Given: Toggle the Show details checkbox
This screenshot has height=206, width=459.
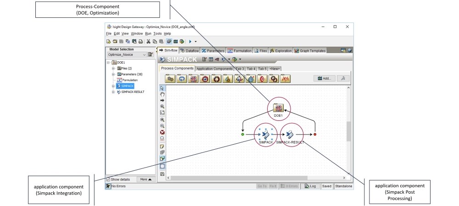Looking at the screenshot, I should pos(108,179).
